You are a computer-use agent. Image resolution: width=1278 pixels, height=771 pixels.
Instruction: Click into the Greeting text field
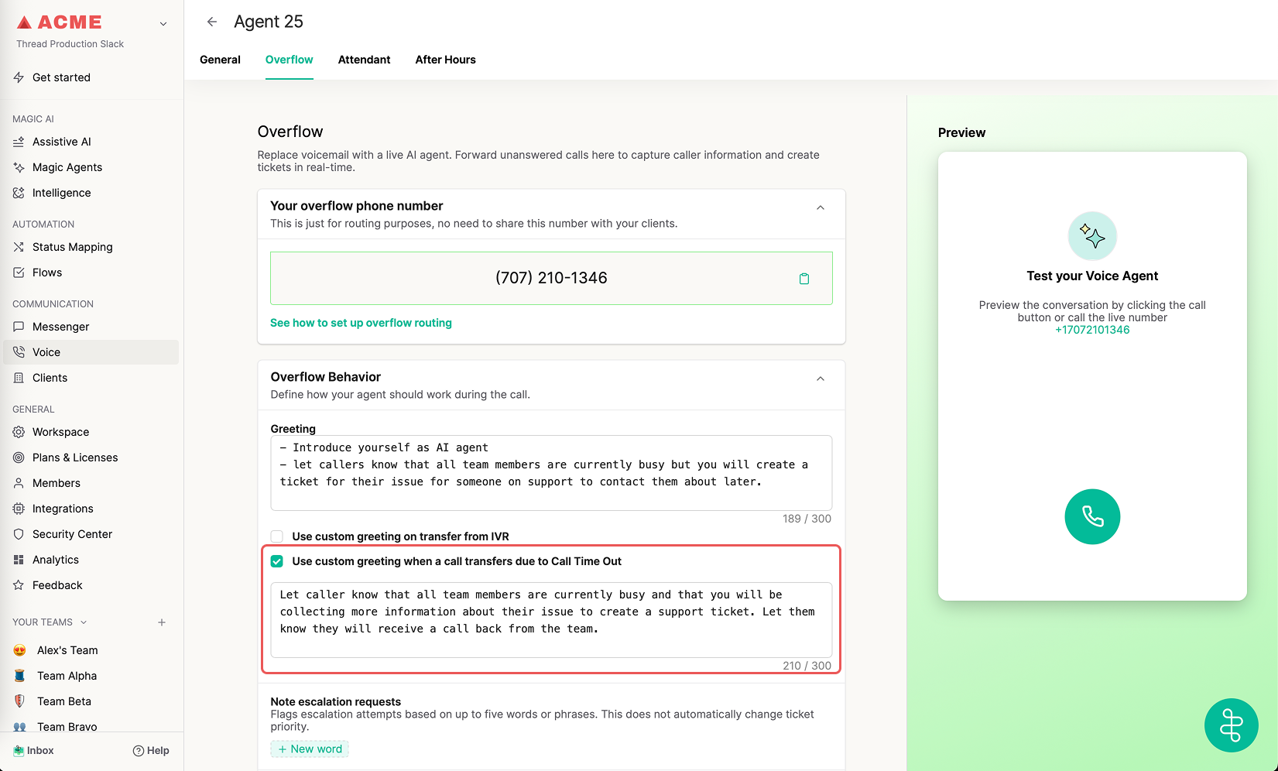[x=550, y=472]
